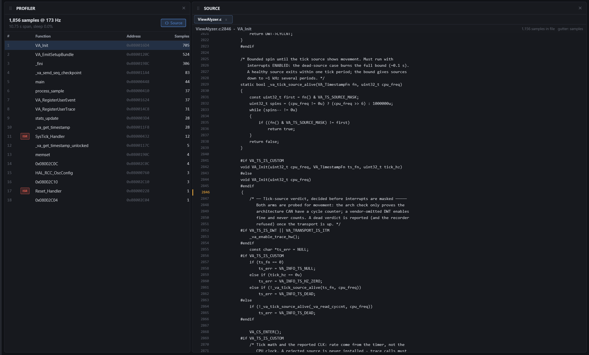Click the _va_tick_source_alive function definition line
Screen dimensions: 589x355
(x=321, y=84)
